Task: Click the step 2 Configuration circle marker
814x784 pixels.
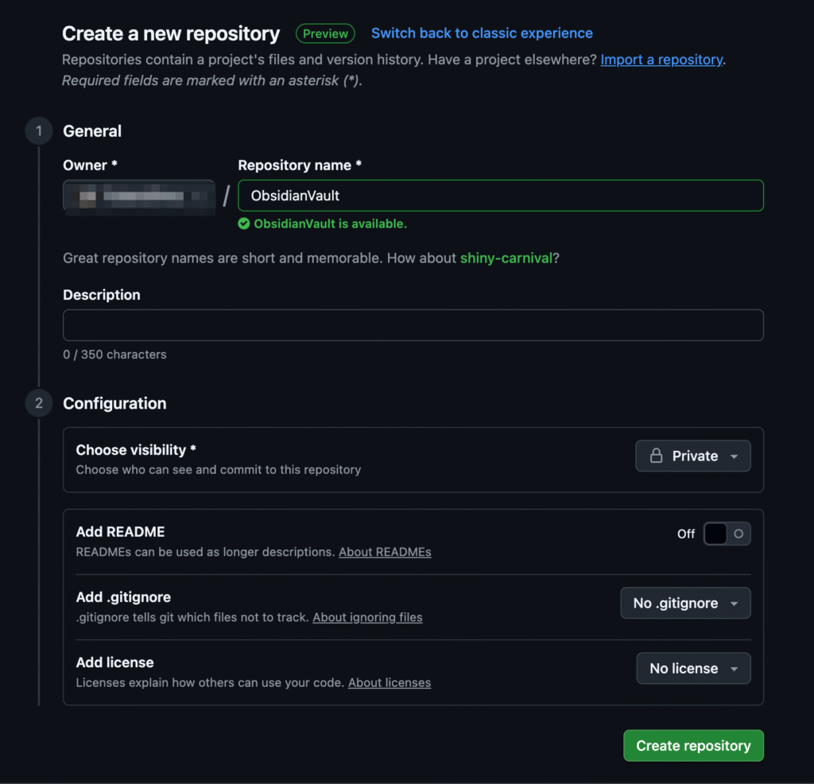Action: coord(39,403)
